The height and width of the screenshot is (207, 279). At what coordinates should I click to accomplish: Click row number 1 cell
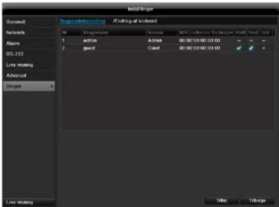(63, 41)
